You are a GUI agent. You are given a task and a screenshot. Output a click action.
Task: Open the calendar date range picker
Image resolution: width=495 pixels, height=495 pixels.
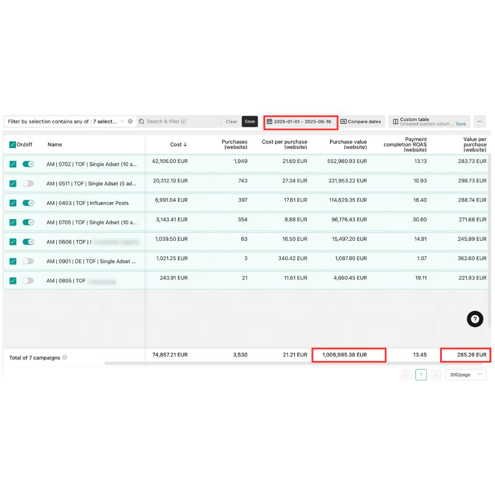click(269, 122)
